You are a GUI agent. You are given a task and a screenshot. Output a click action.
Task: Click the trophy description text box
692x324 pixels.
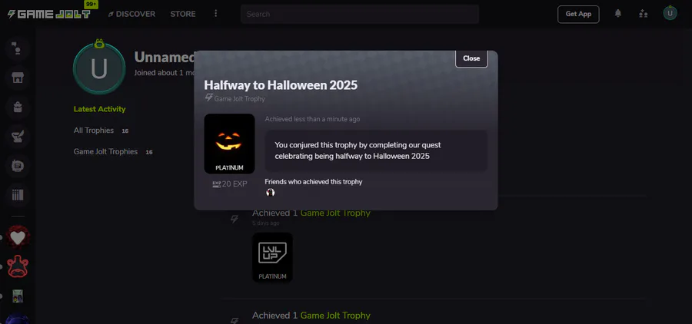pyautogui.click(x=376, y=150)
